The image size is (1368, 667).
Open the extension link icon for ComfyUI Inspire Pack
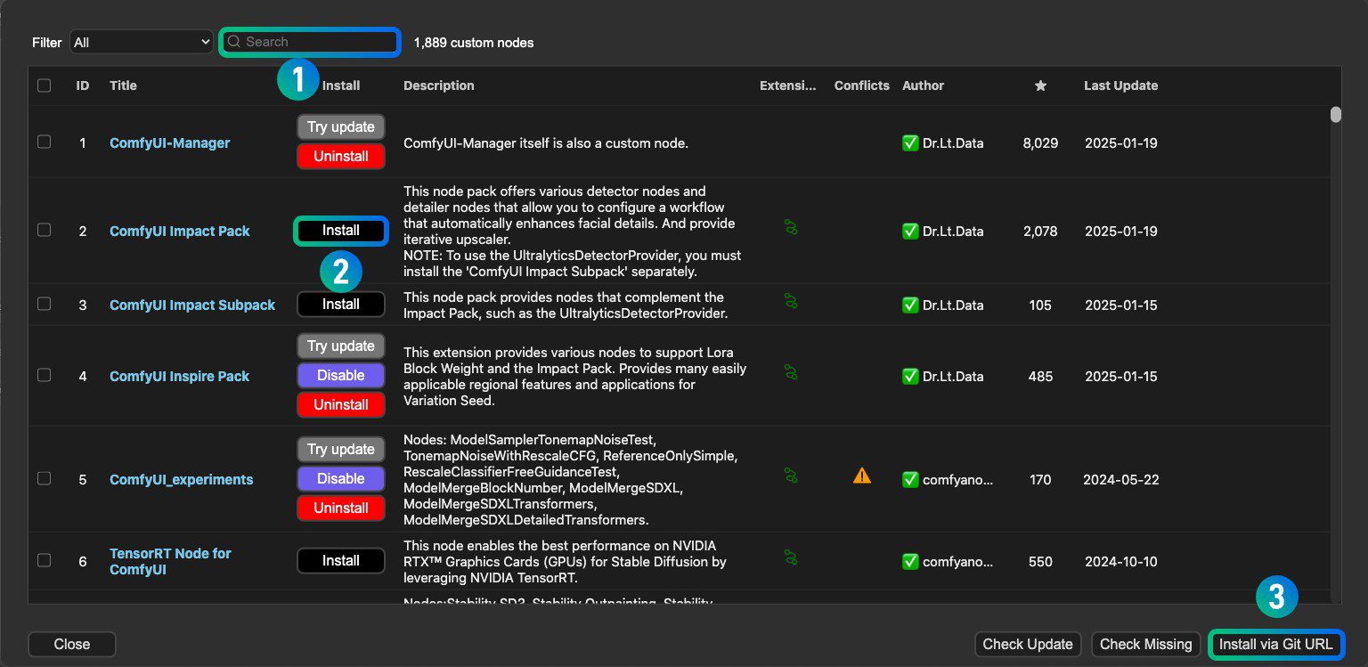(790, 371)
